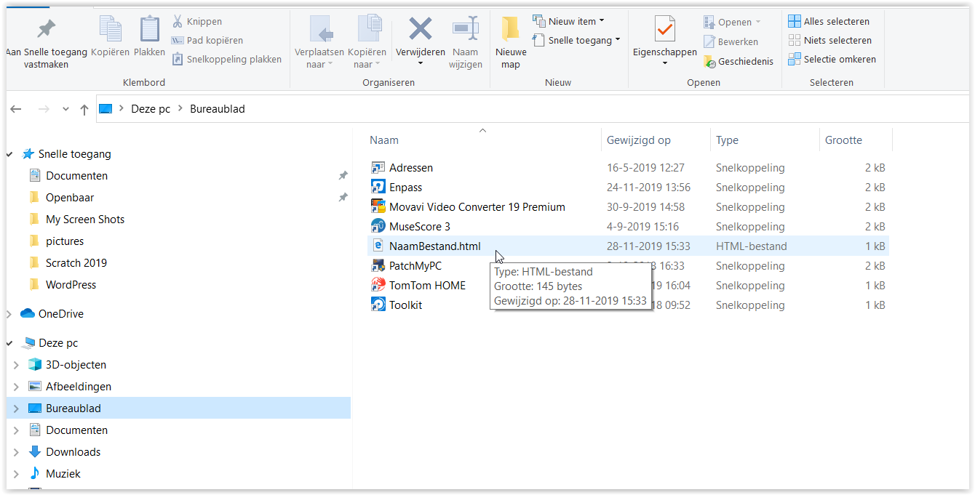Click Bewerken in ribbon
The height and width of the screenshot is (495, 975).
point(731,41)
